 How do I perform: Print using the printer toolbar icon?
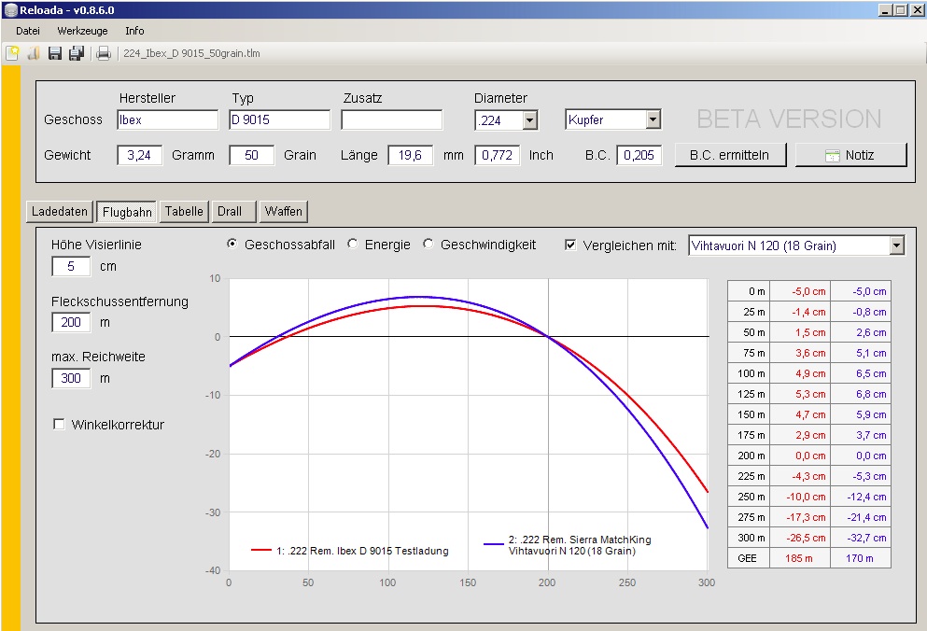tap(104, 53)
